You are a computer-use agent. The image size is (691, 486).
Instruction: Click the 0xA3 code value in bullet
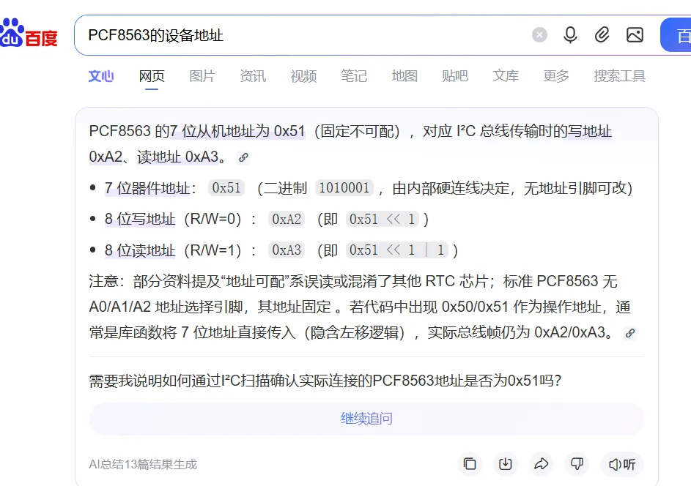pyautogui.click(x=287, y=250)
